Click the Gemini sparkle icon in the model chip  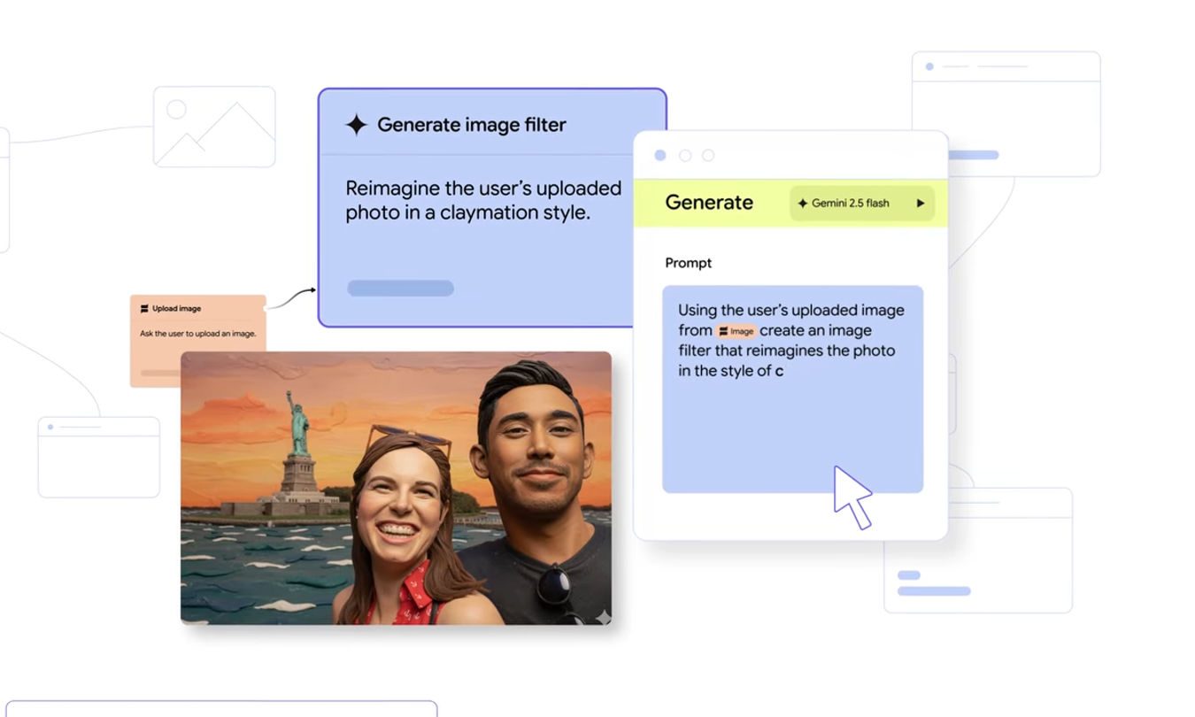point(803,203)
